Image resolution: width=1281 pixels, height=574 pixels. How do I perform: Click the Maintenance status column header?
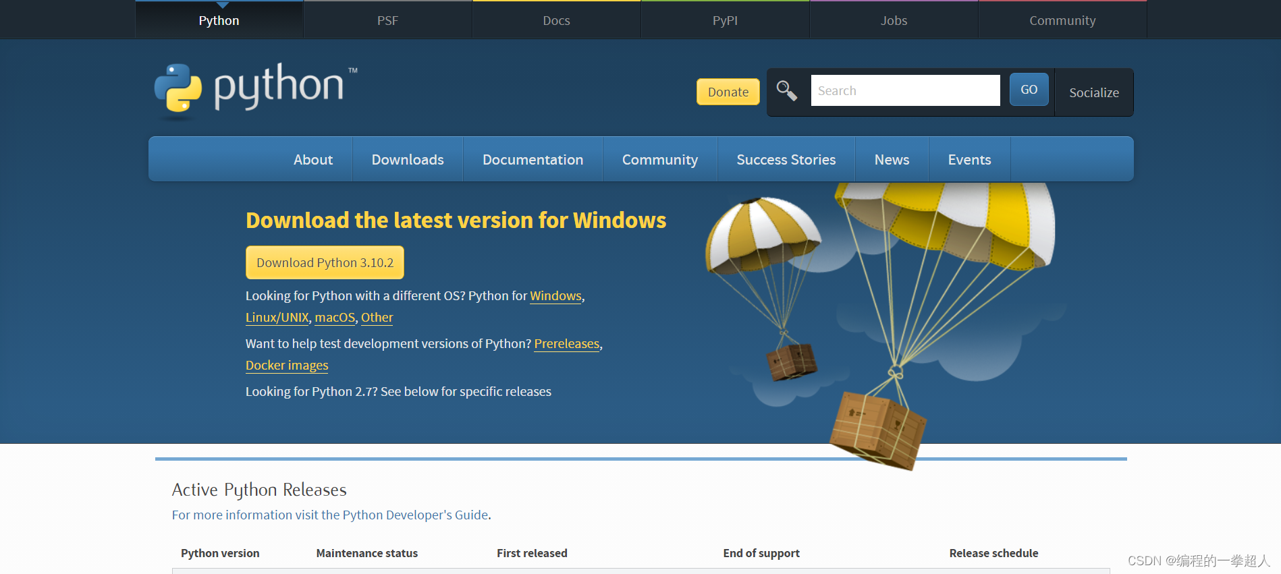point(367,553)
